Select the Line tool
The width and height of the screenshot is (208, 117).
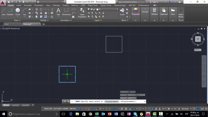point(4,12)
